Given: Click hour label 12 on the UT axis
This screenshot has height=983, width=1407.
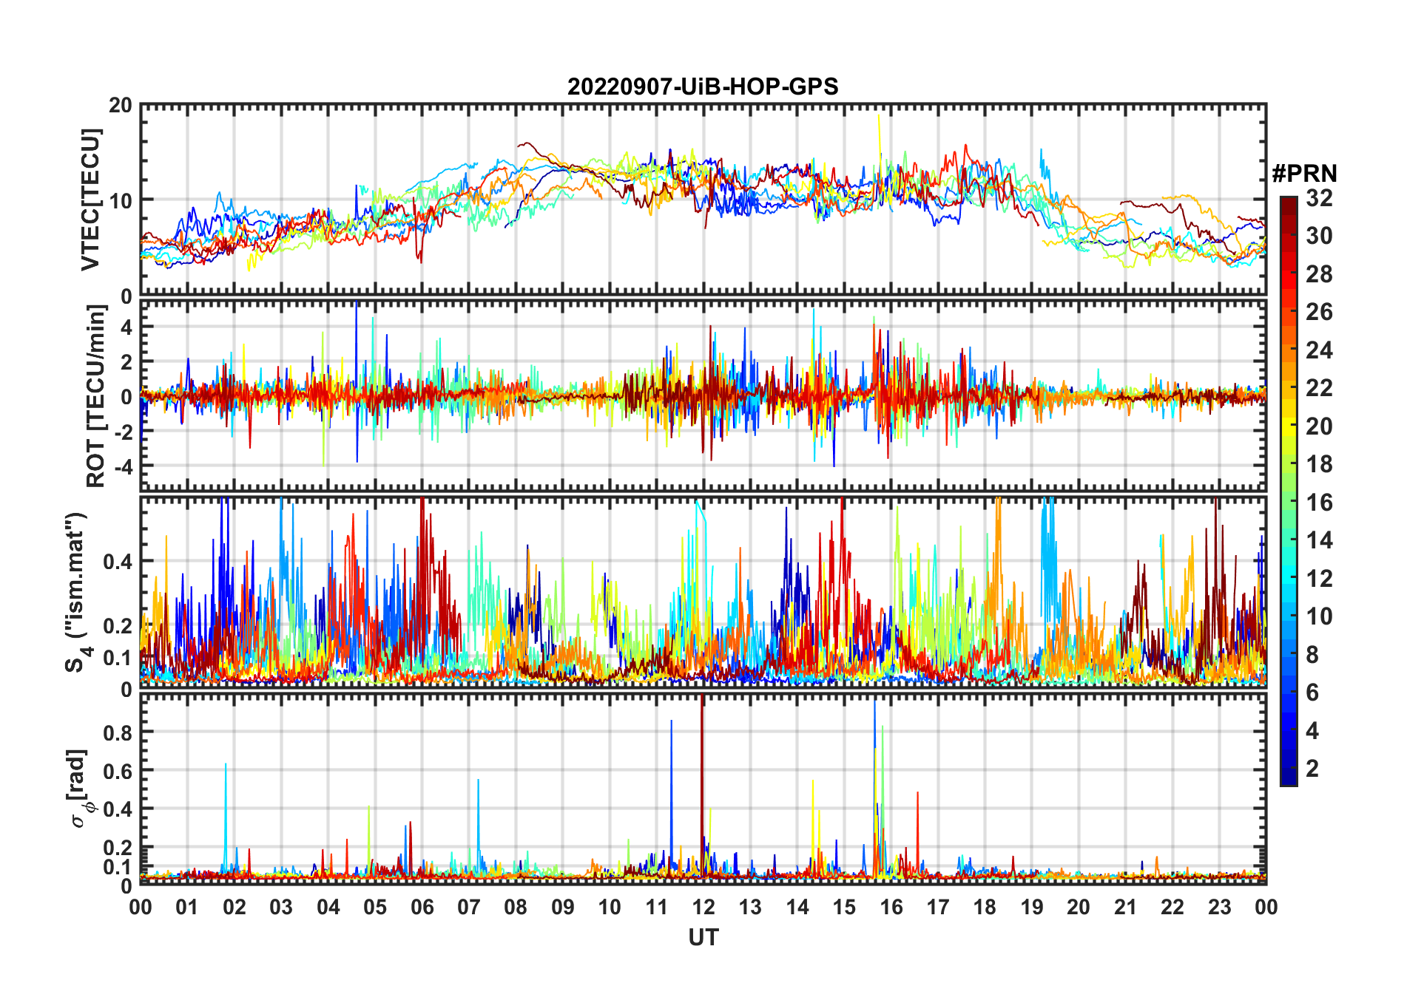Looking at the screenshot, I should tap(703, 907).
